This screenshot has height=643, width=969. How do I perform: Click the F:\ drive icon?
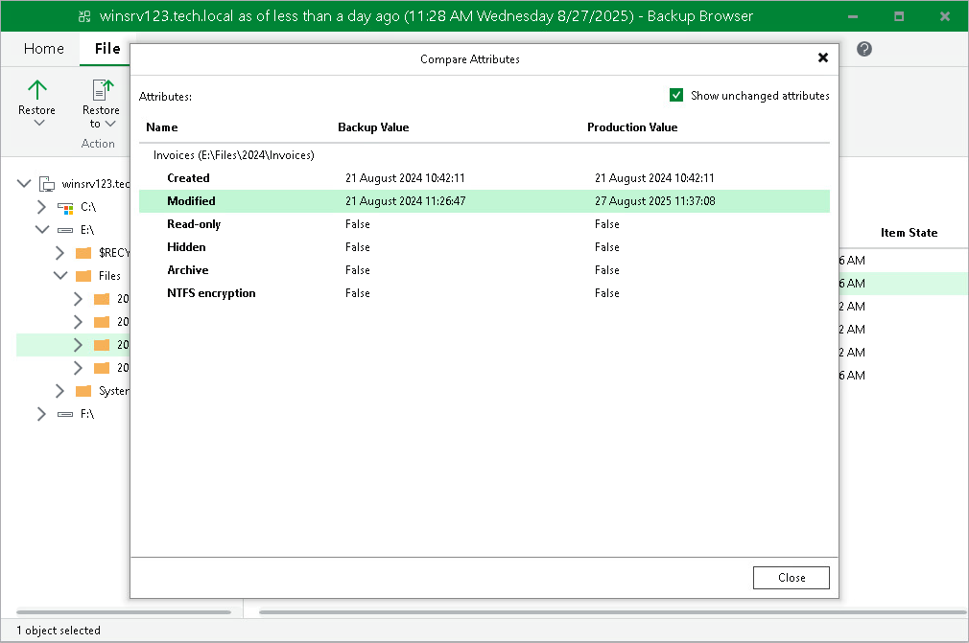pyautogui.click(x=65, y=414)
